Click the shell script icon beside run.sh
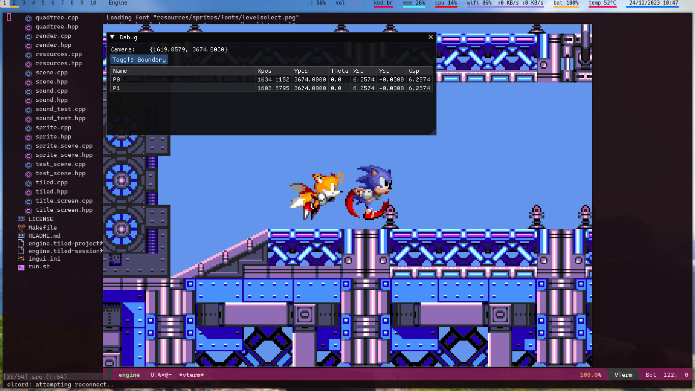The height and width of the screenshot is (391, 695). [x=21, y=267]
